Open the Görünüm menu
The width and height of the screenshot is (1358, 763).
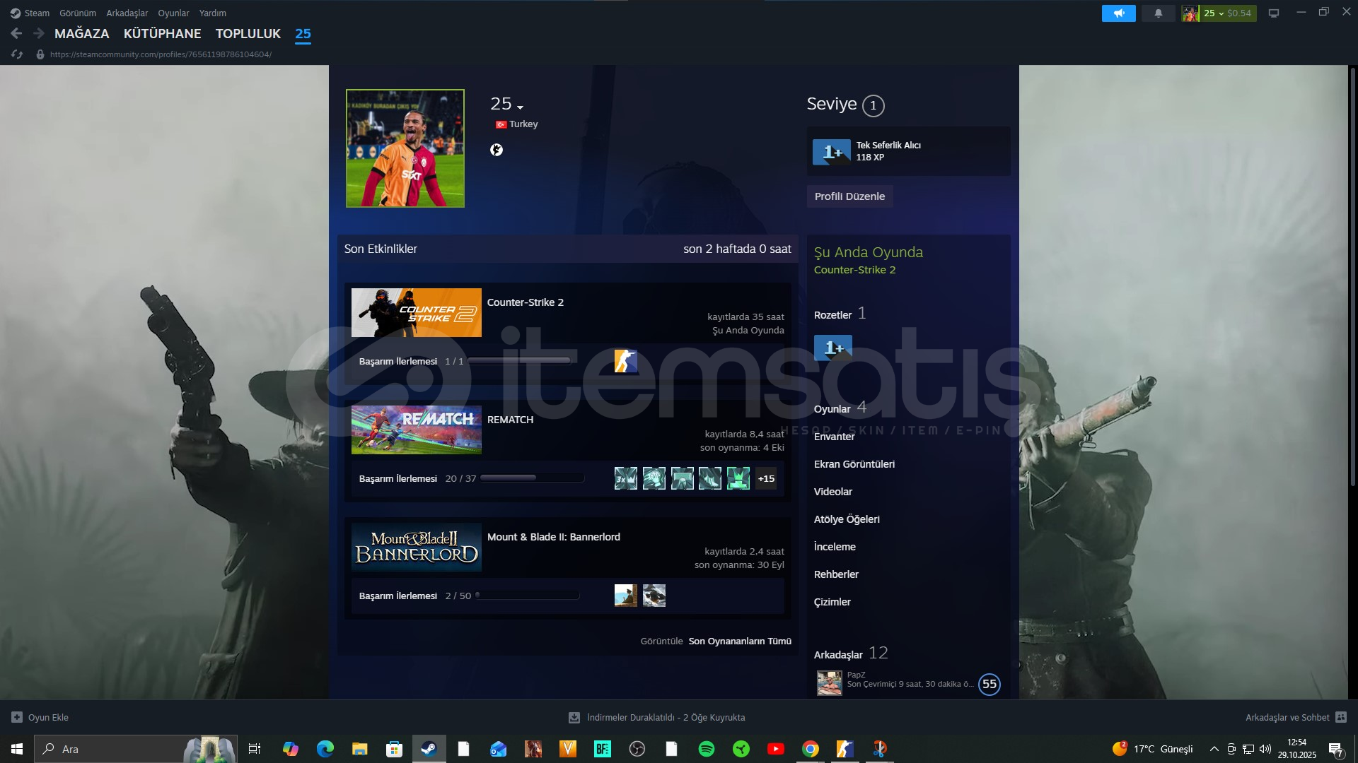[78, 13]
